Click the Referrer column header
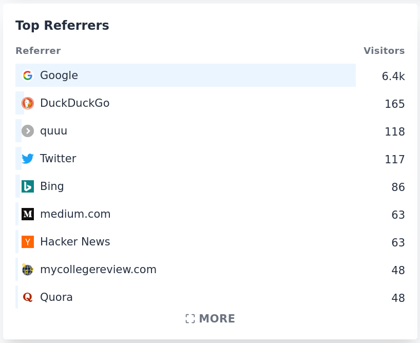 click(38, 50)
